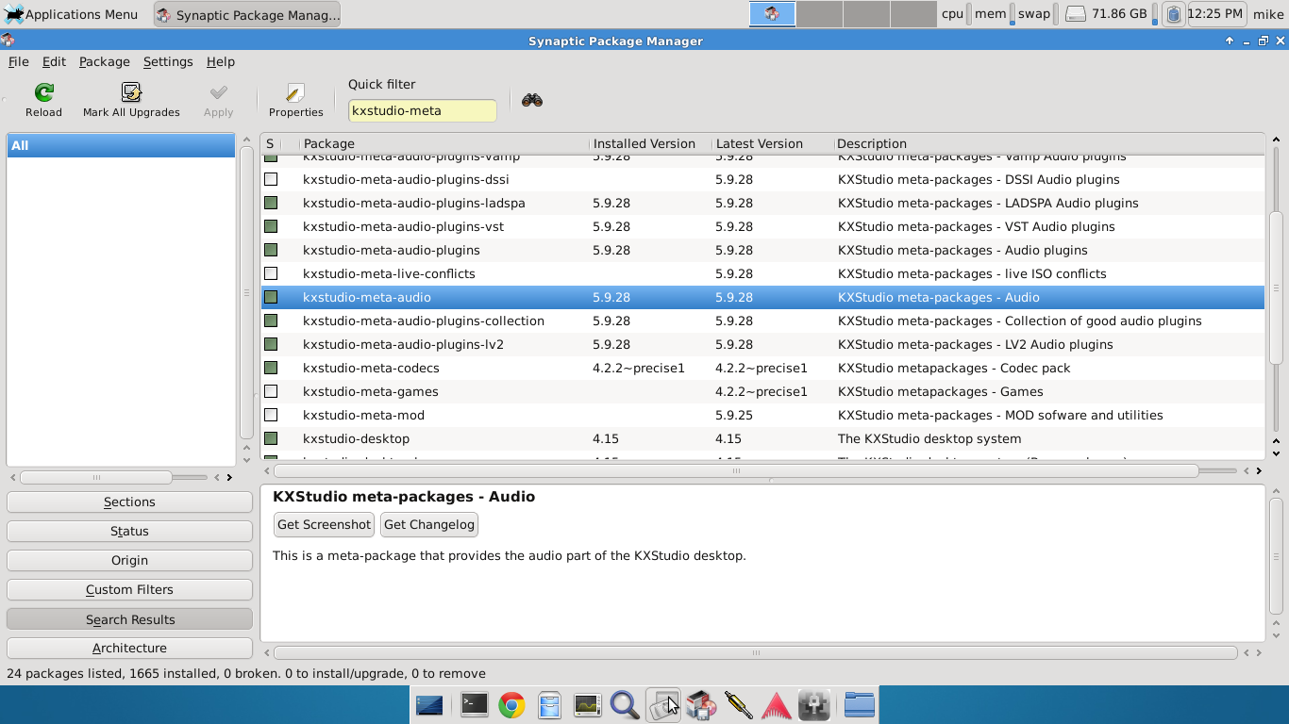Click the Synaptic icon in the window title bar
The height and width of the screenshot is (724, 1289).
(8, 41)
